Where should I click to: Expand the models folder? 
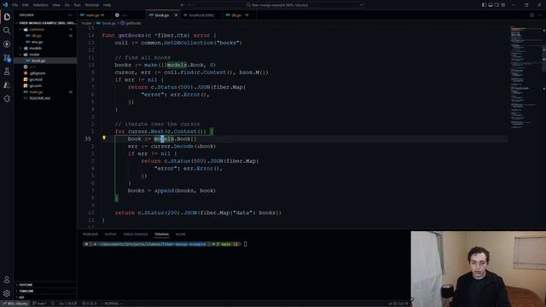[45, 48]
